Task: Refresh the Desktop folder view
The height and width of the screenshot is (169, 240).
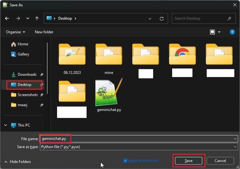Action: [x=162, y=18]
